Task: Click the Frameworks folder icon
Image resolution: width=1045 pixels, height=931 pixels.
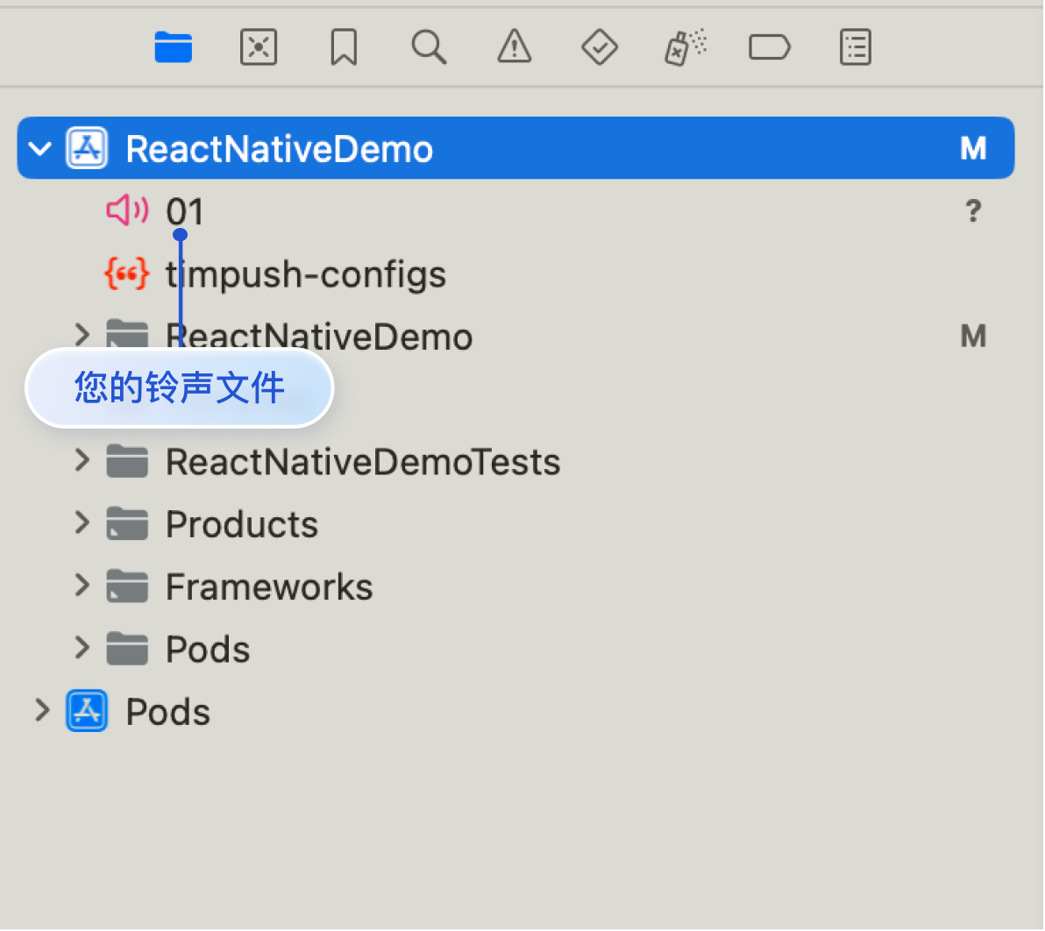Action: (127, 586)
